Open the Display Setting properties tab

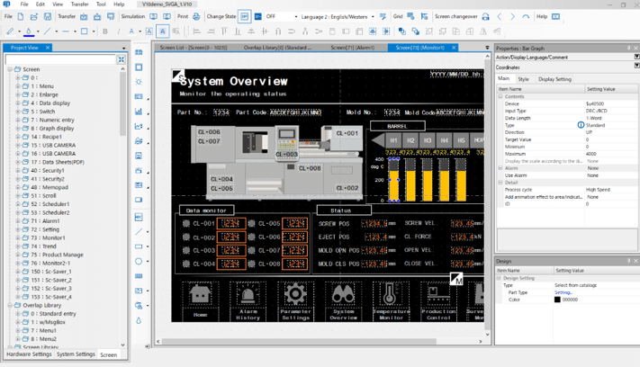point(554,79)
